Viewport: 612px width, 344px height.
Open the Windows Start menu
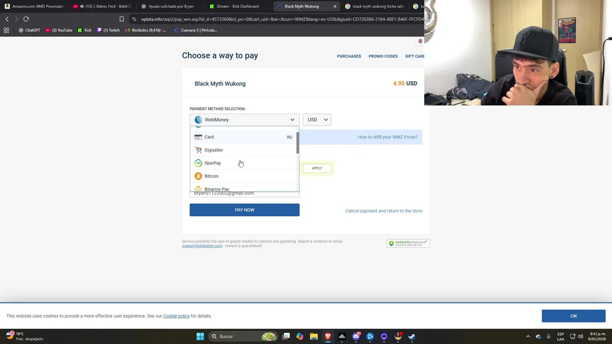(x=200, y=336)
